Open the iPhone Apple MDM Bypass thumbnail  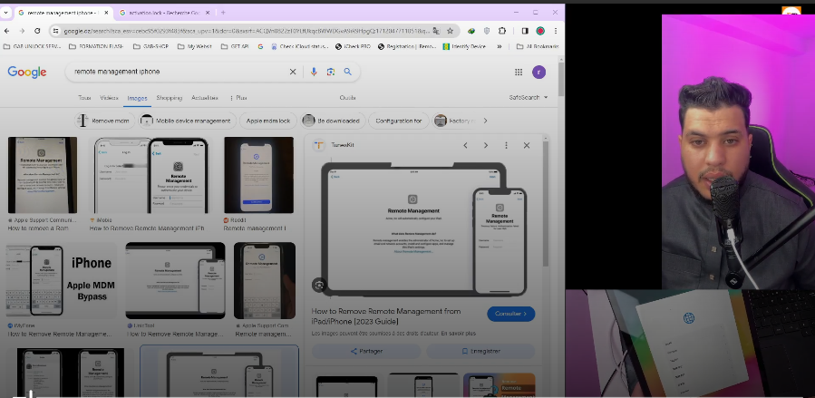click(62, 281)
